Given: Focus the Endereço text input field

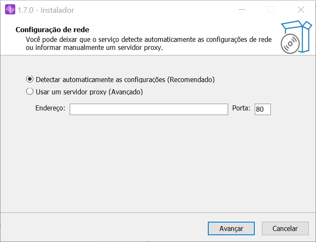Looking at the screenshot, I should pyautogui.click(x=149, y=109).
